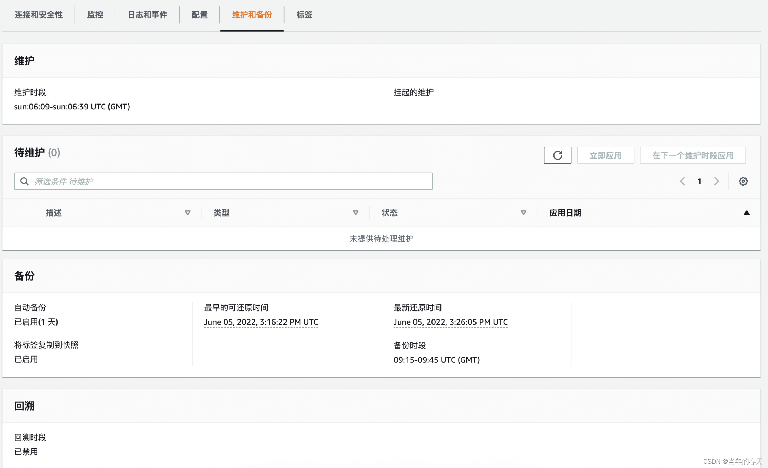Open table preferences gear icon

743,181
